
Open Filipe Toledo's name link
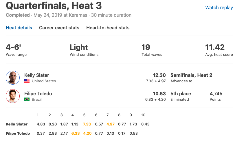[x=38, y=94]
